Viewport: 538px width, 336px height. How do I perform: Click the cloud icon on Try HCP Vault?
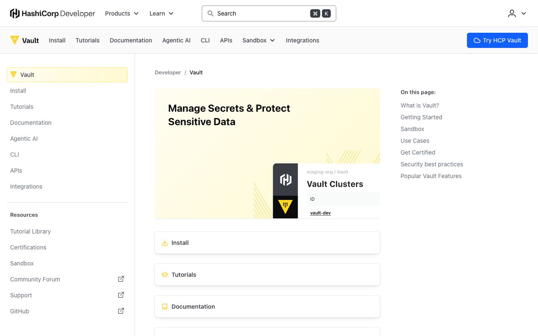[477, 40]
